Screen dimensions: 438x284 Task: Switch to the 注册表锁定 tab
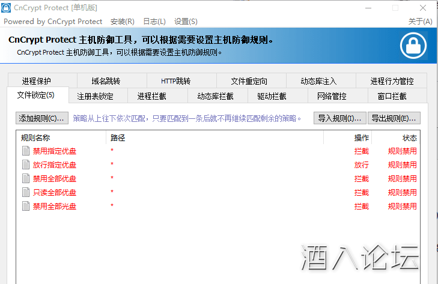[98, 96]
